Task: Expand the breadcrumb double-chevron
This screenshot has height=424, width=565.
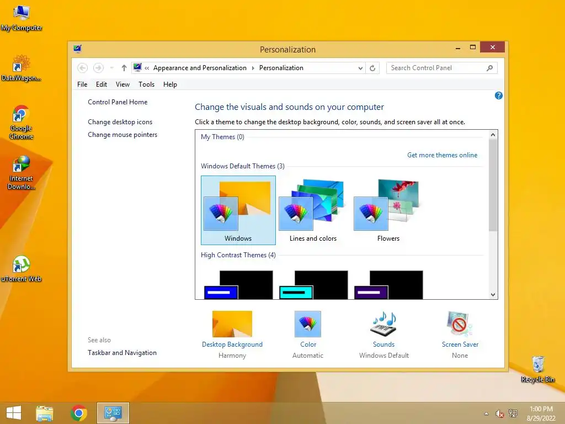Action: click(147, 68)
